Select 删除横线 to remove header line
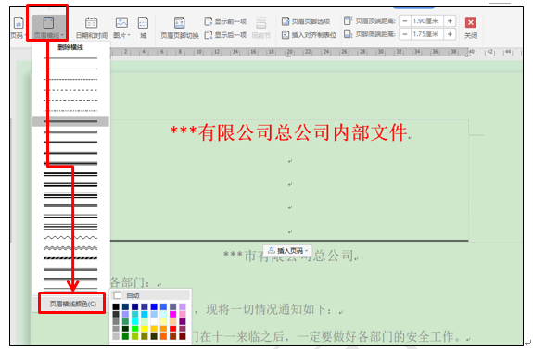The width and height of the screenshot is (533, 349). tap(70, 47)
